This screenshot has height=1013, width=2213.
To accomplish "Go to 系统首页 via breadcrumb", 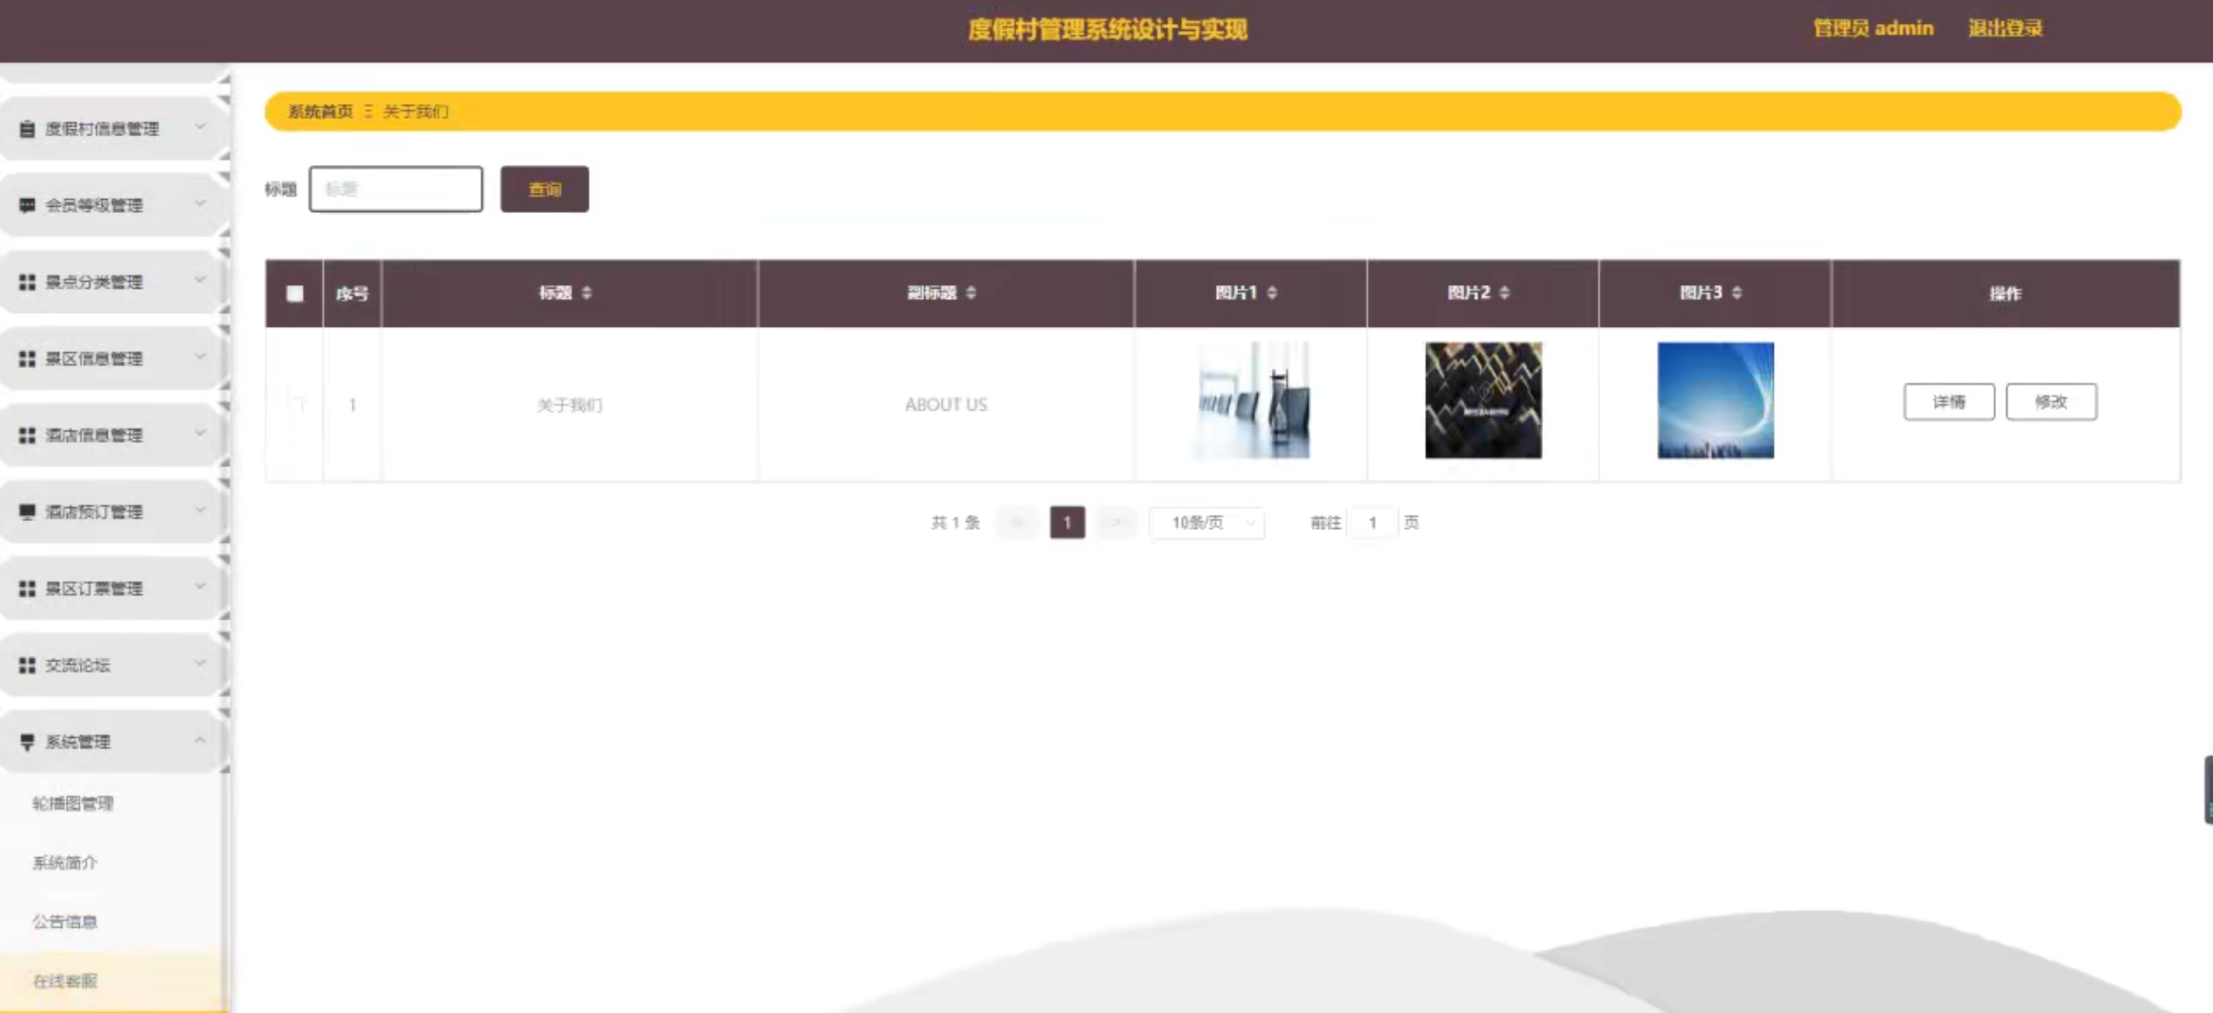I will tap(321, 112).
